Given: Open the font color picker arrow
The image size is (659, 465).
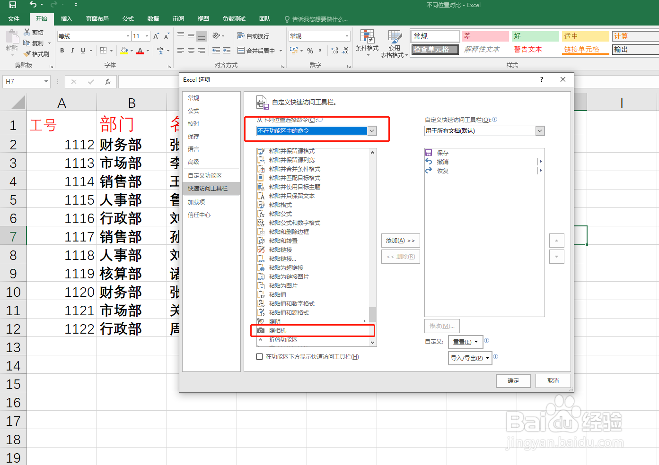Looking at the screenshot, I should (x=147, y=50).
